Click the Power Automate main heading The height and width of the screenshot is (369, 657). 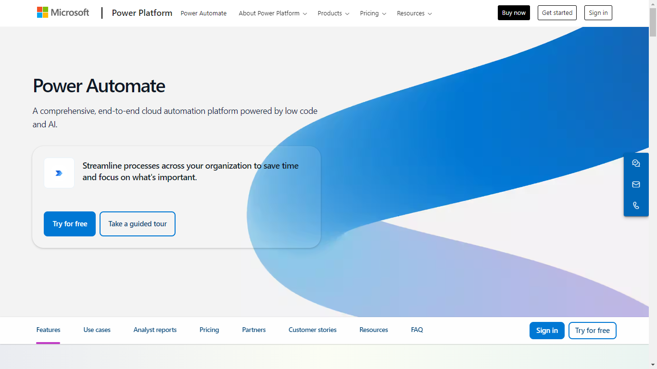(x=99, y=86)
